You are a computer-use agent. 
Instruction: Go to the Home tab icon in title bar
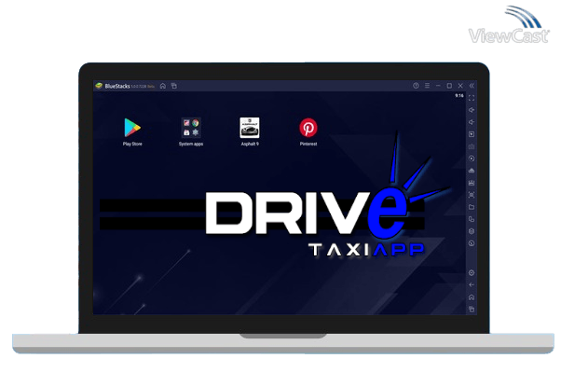[x=163, y=86]
